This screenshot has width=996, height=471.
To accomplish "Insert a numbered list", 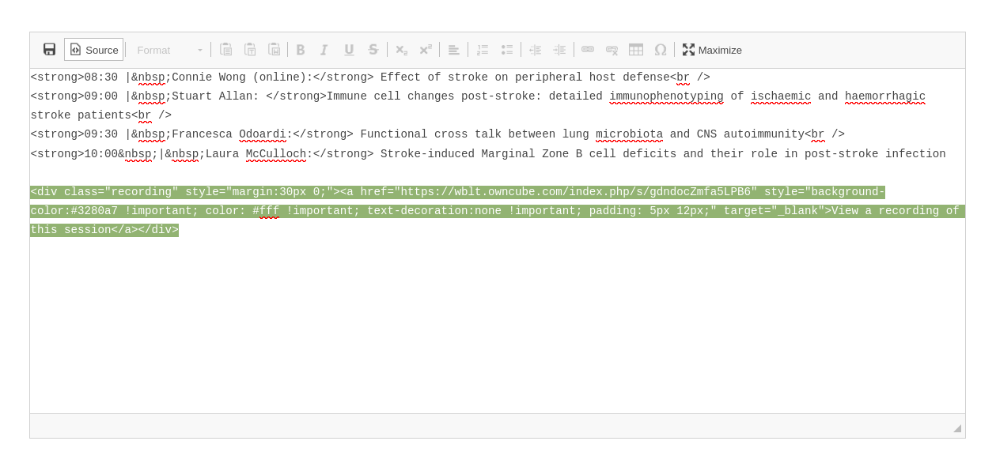I will point(482,49).
